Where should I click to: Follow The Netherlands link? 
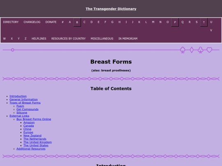click(x=35, y=139)
